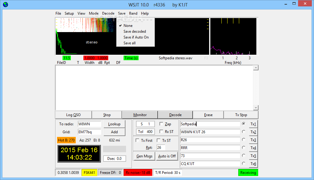Click the Log QSO button

(73, 115)
